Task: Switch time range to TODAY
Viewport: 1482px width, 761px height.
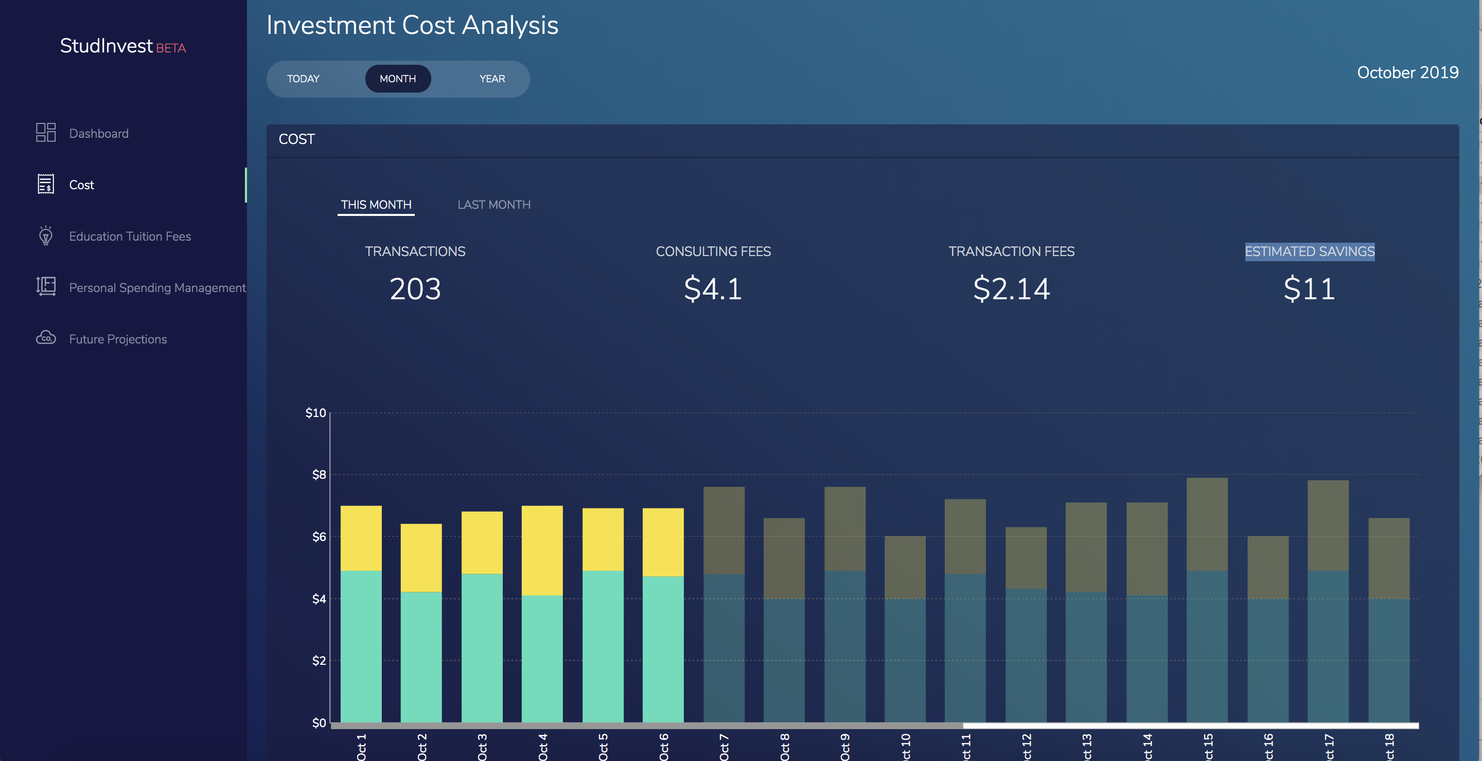Action: [x=303, y=79]
